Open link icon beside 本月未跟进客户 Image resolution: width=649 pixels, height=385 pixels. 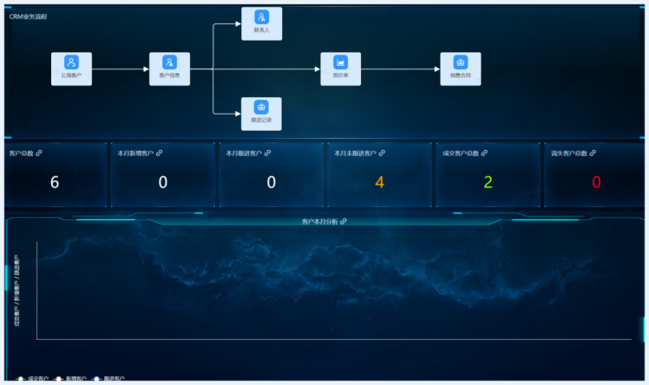point(382,153)
